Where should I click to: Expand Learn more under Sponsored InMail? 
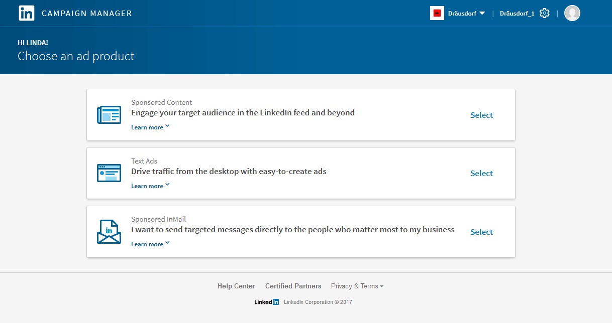pyautogui.click(x=150, y=244)
